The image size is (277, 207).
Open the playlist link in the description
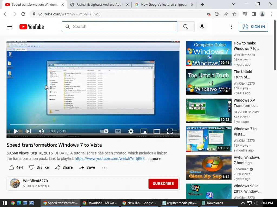tap(110, 158)
